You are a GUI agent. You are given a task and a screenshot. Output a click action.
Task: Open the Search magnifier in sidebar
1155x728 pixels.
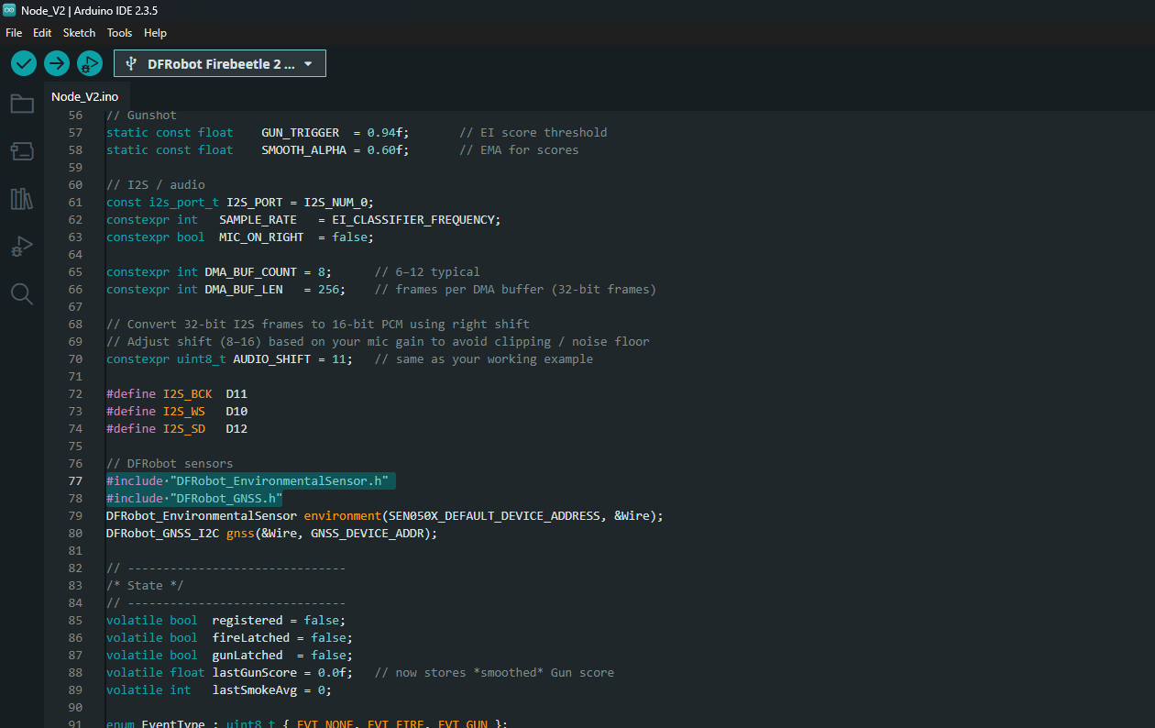(x=22, y=293)
